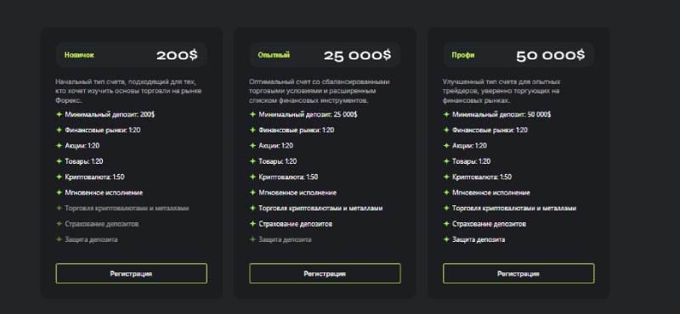Click the 25 000$ price heading
680x314 pixels.
(x=357, y=55)
